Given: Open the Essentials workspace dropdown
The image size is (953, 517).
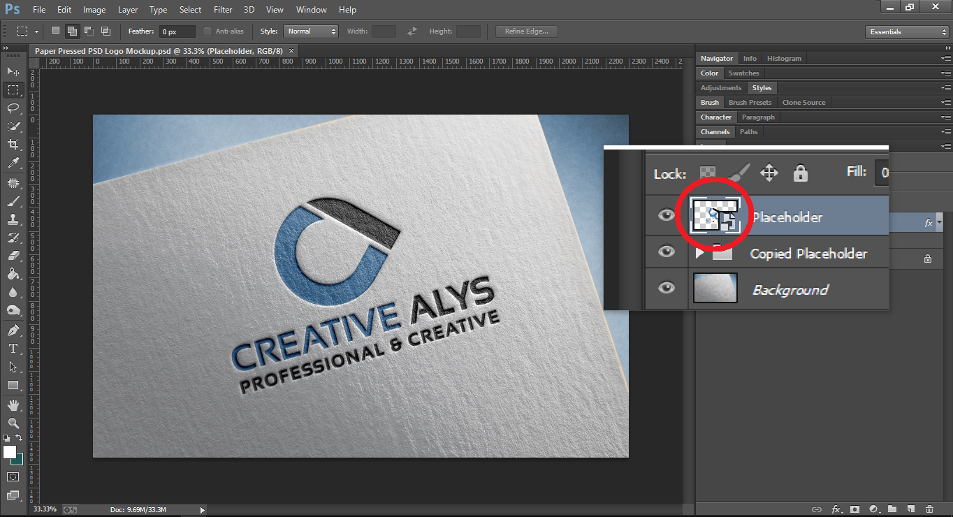Looking at the screenshot, I should [906, 32].
